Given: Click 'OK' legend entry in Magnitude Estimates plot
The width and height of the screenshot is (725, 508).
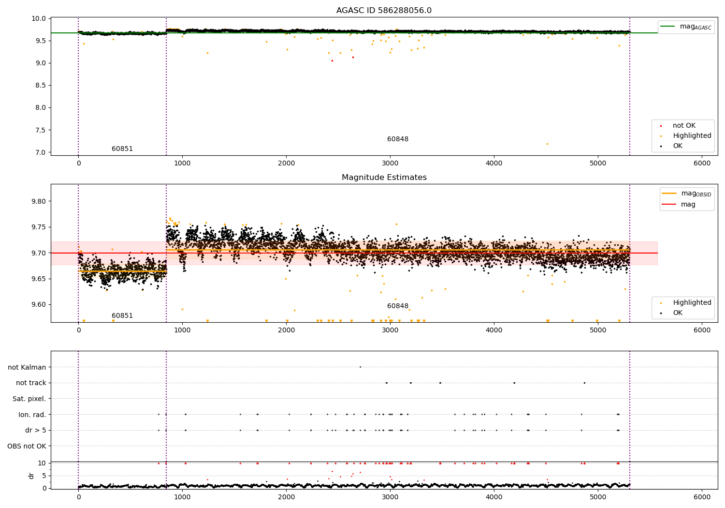Looking at the screenshot, I should [678, 313].
